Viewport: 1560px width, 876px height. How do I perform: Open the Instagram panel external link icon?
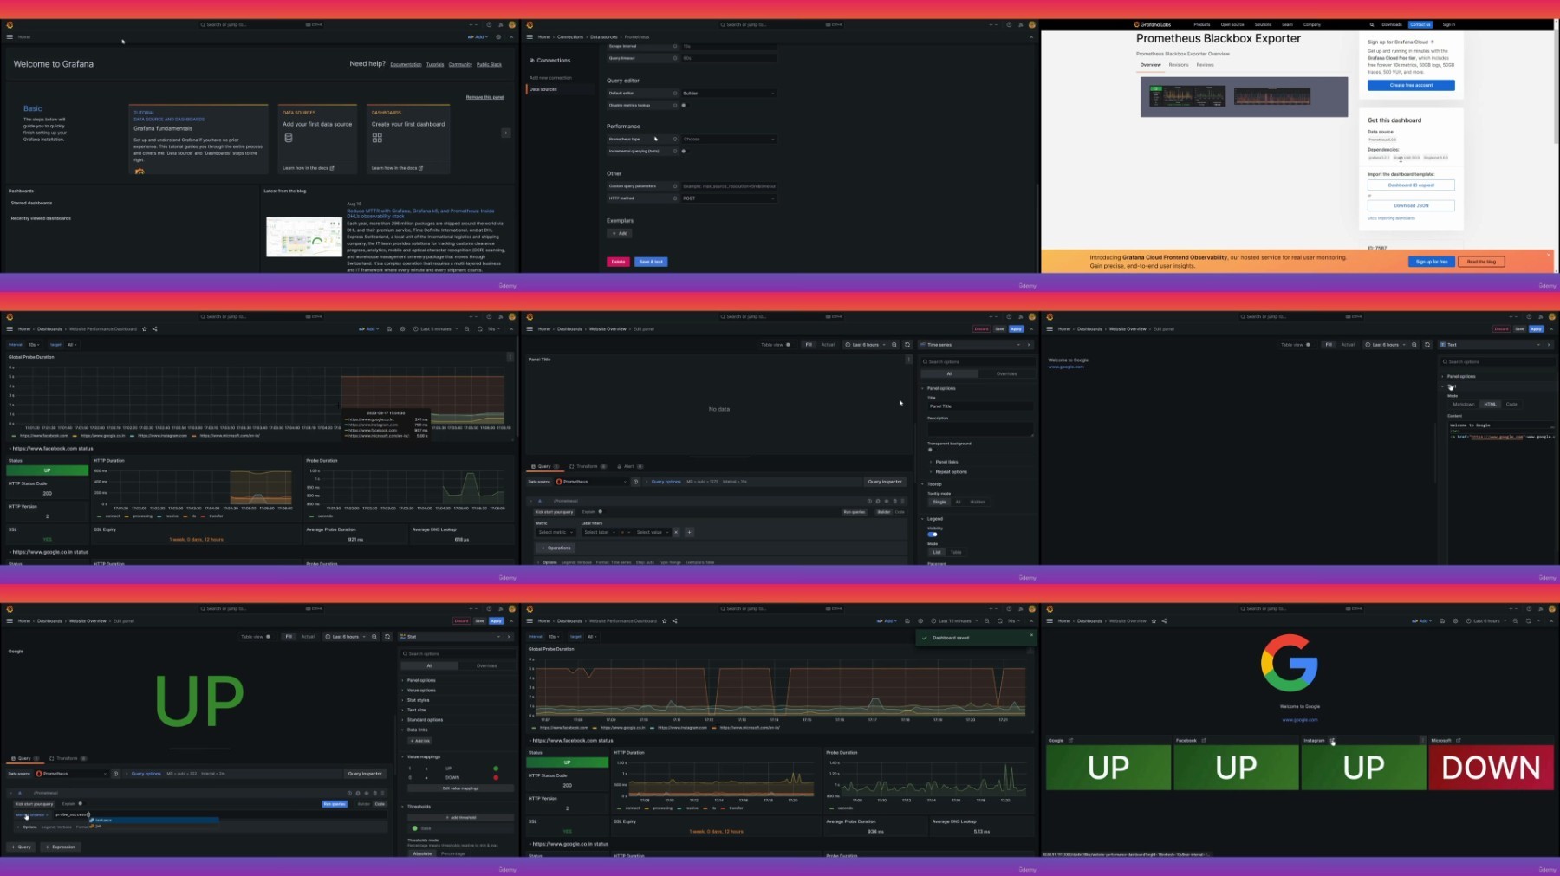[x=1332, y=740]
